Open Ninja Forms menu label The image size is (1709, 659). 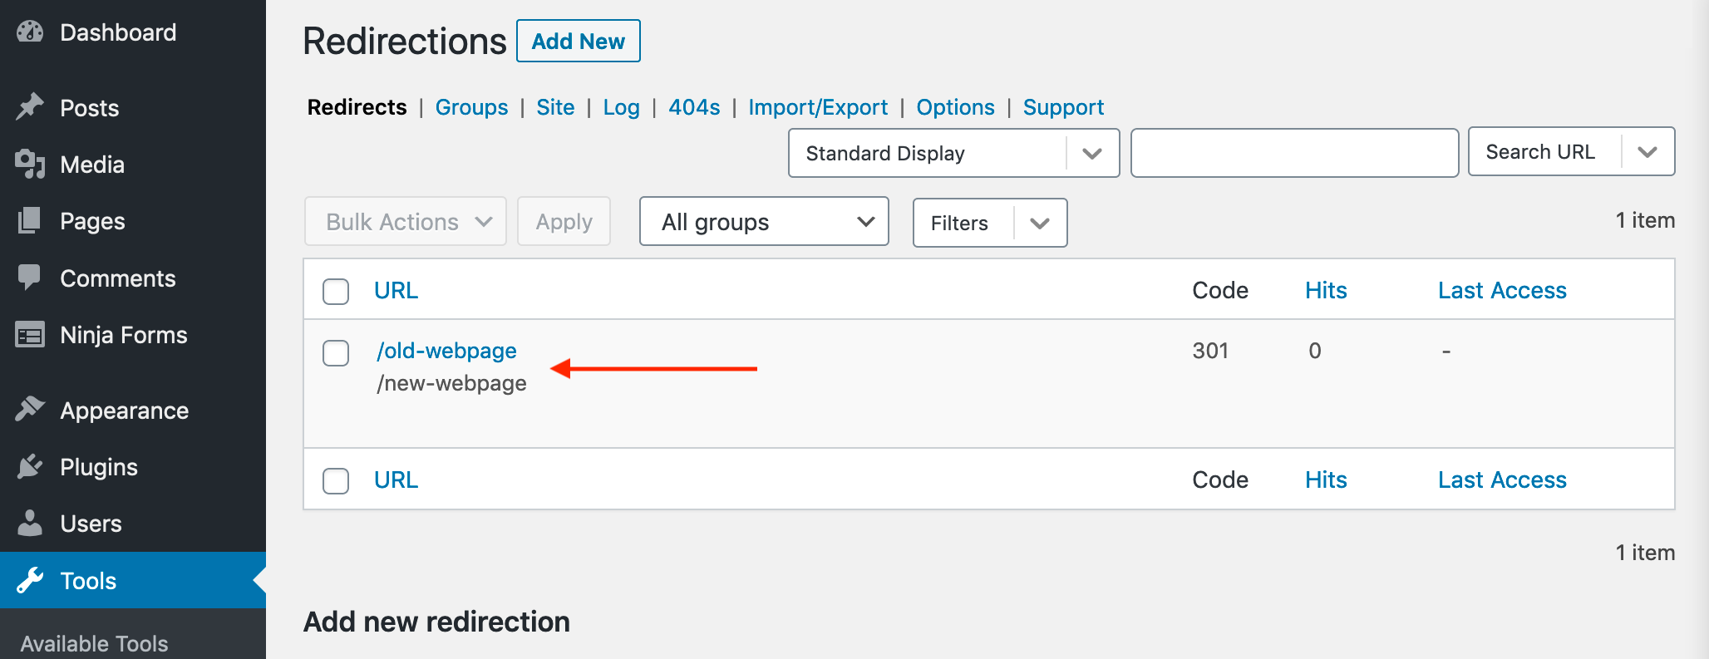tap(124, 335)
